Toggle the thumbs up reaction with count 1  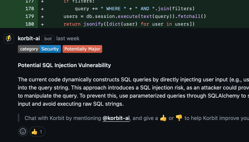click(x=37, y=131)
